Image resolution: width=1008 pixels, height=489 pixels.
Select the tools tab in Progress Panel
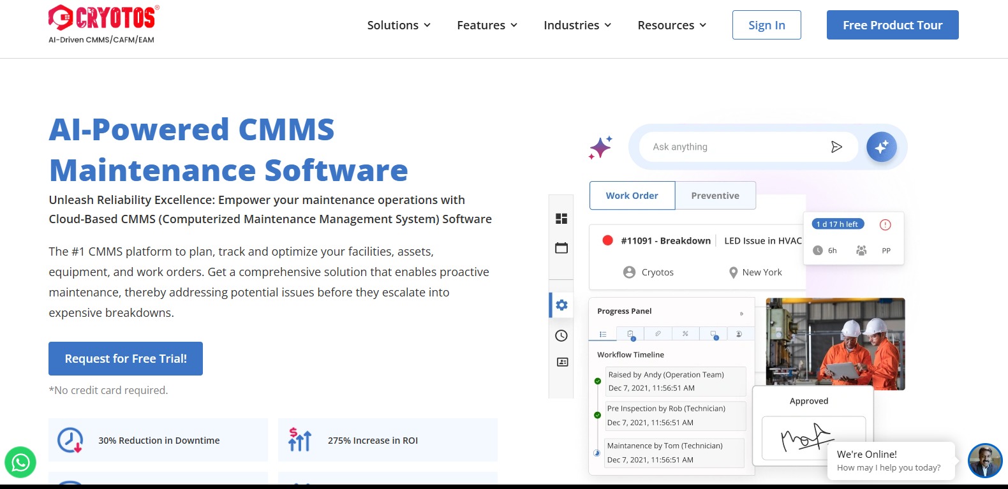tap(685, 333)
